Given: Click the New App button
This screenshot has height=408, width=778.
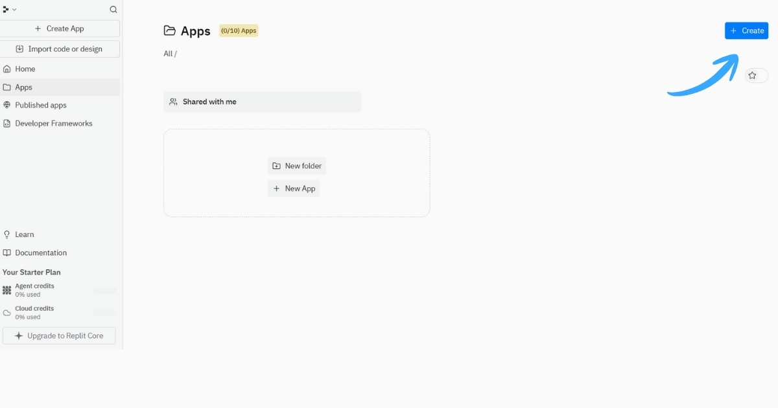Looking at the screenshot, I should (294, 188).
